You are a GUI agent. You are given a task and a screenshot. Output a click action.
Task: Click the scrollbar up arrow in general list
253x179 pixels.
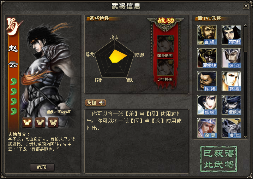pyautogui.click(x=246, y=25)
